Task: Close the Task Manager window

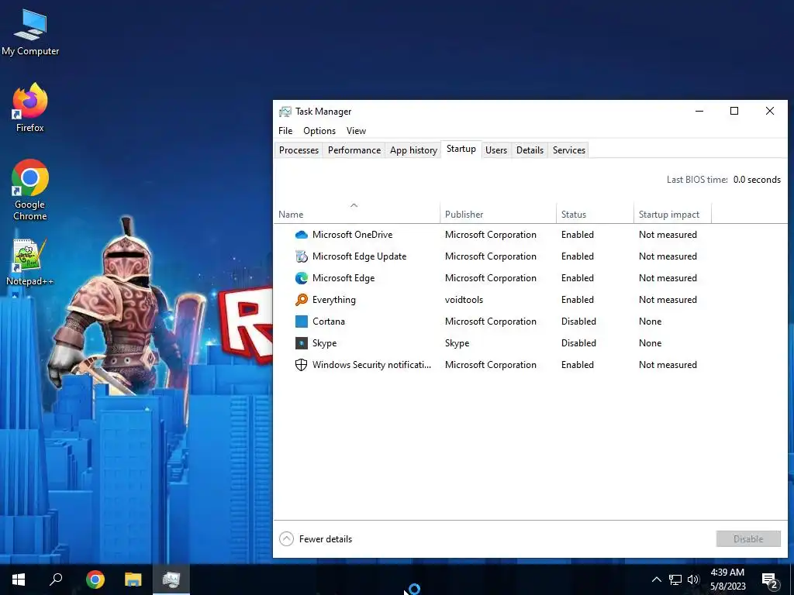Action: 769,112
